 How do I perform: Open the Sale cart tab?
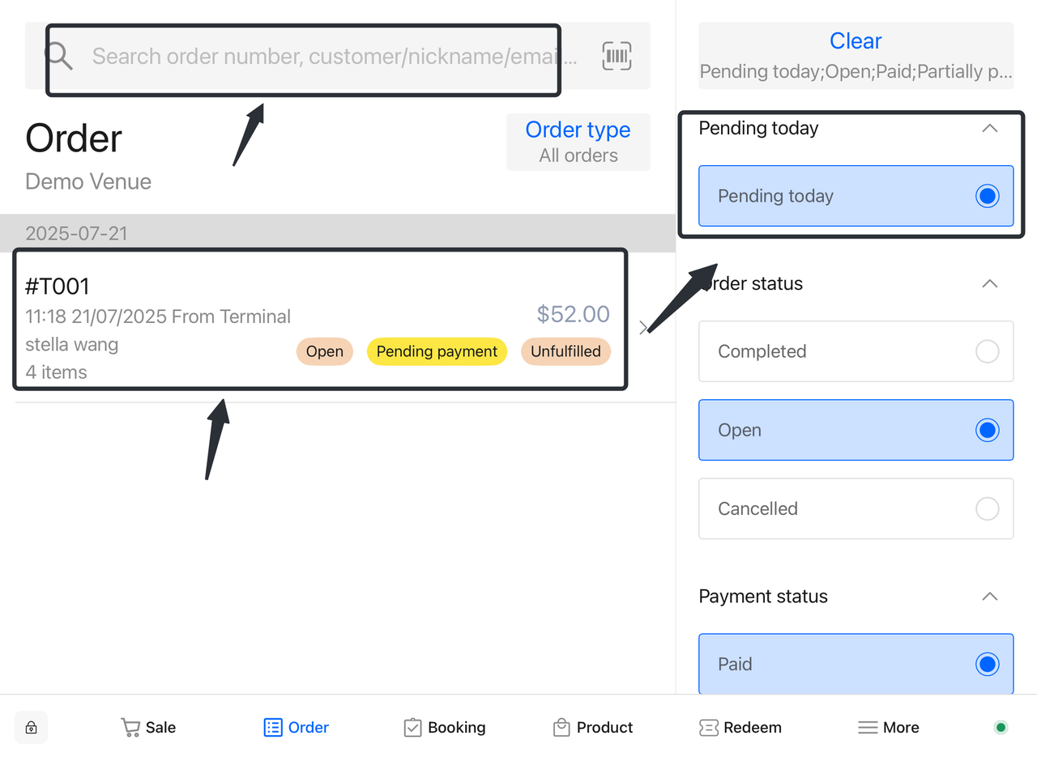click(x=148, y=727)
